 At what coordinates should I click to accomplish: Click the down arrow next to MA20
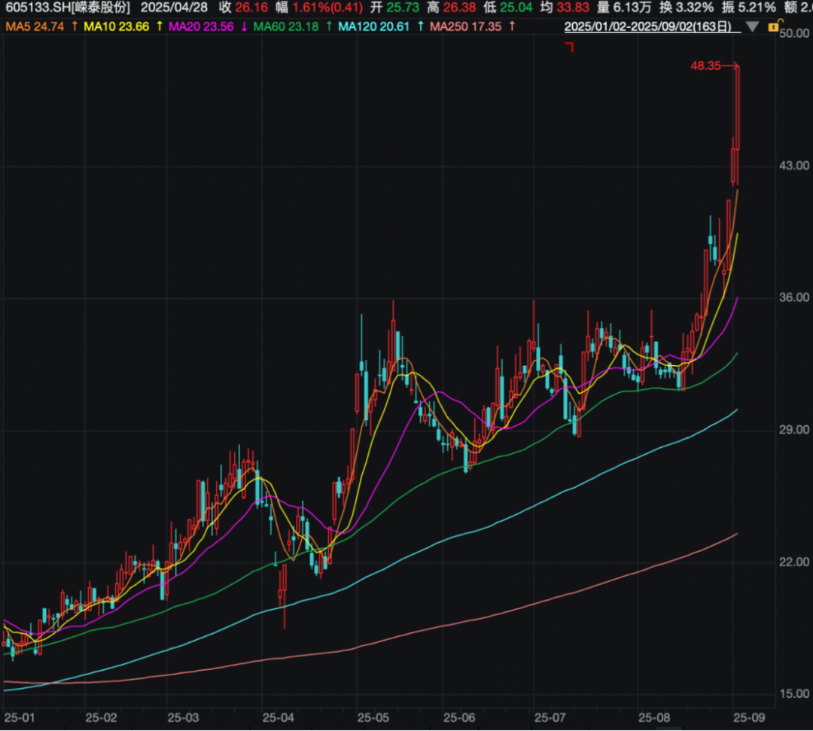pyautogui.click(x=244, y=26)
